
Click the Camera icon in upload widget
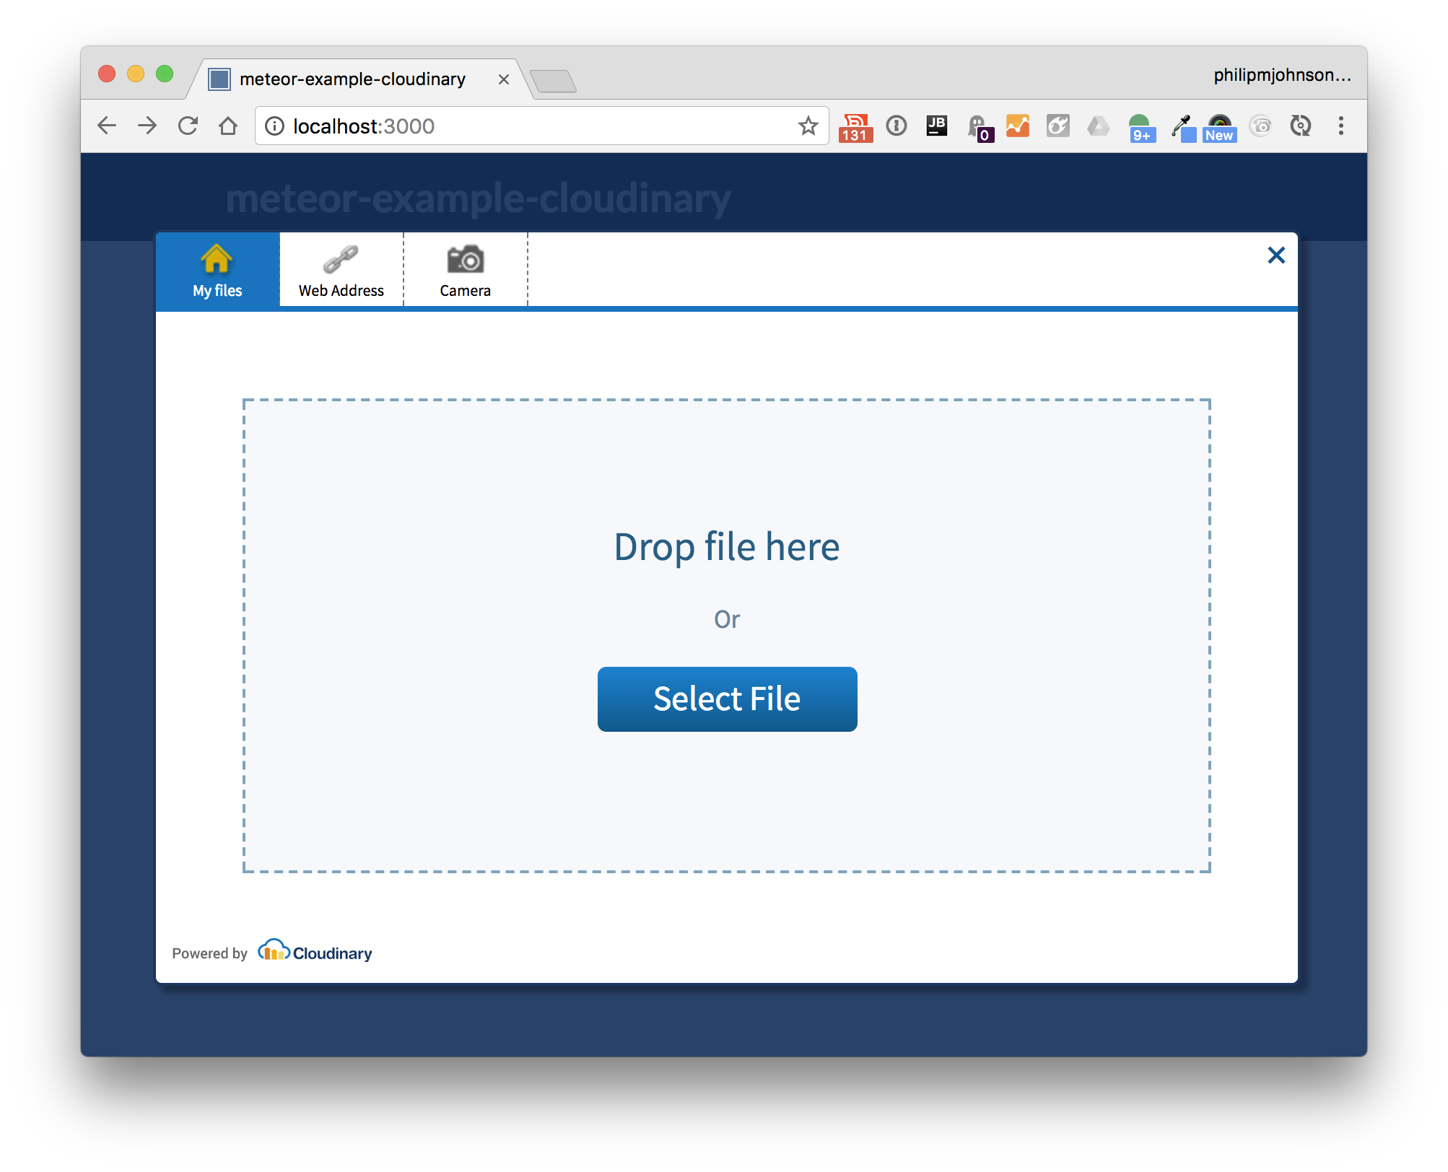[x=465, y=260]
